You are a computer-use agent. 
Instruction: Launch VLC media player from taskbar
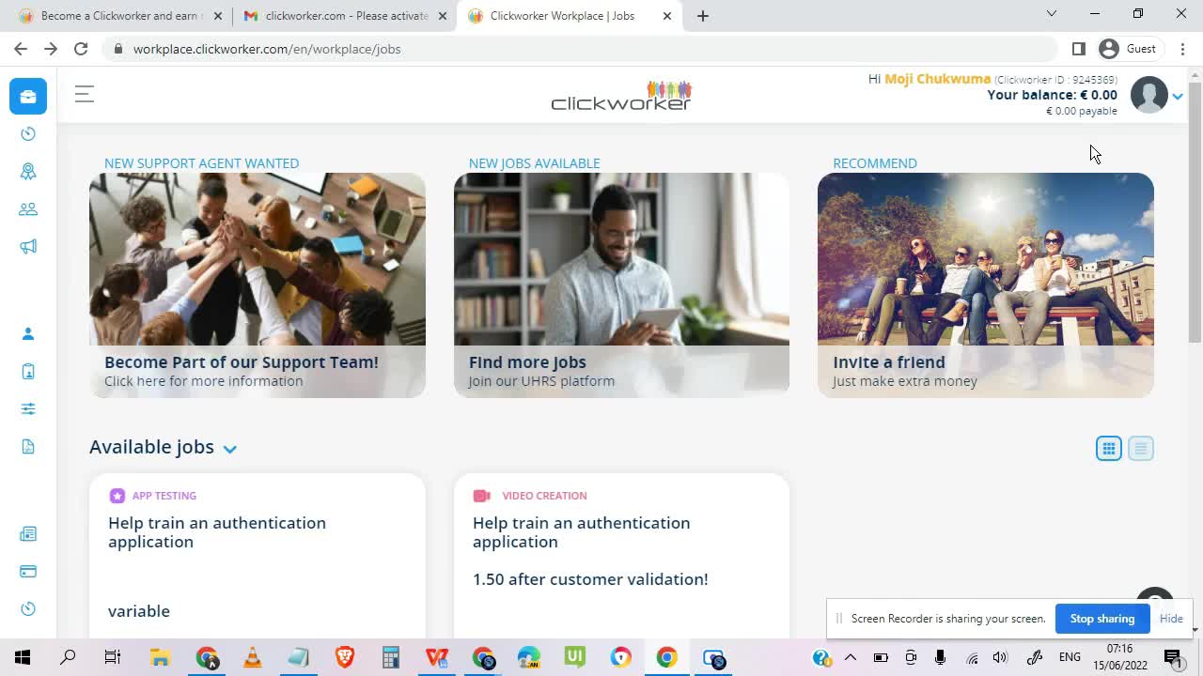(252, 657)
